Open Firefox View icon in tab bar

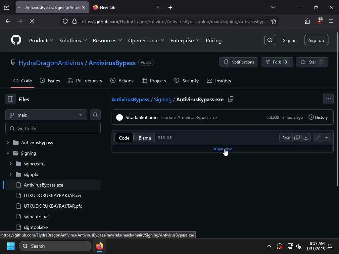(7, 7)
